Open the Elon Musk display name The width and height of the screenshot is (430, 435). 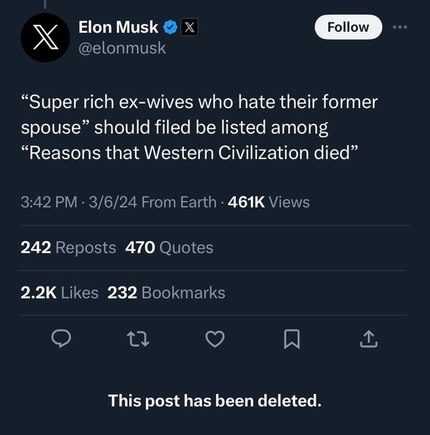tap(118, 27)
